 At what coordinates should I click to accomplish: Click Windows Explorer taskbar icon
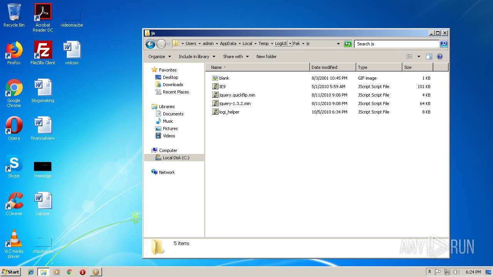[44, 272]
